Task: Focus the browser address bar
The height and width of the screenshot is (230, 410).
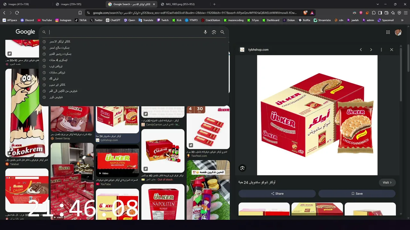Action: tap(195, 13)
